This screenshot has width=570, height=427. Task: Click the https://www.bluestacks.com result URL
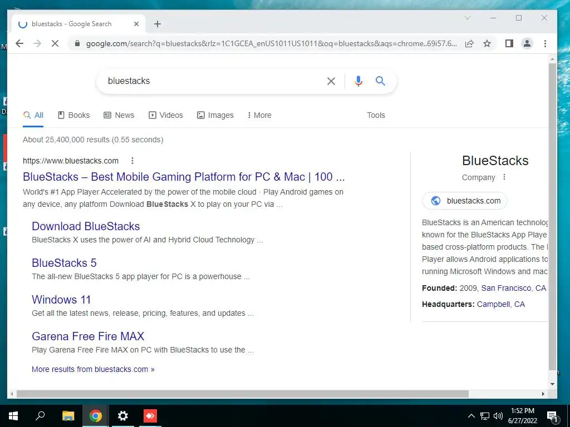[71, 161]
